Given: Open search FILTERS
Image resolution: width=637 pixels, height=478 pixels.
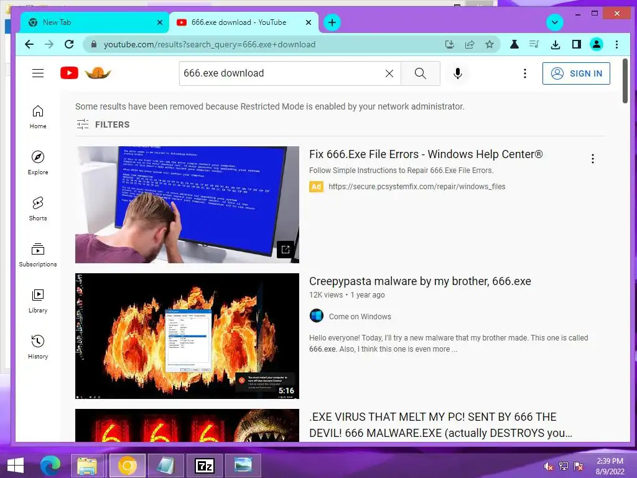Looking at the screenshot, I should 103,124.
